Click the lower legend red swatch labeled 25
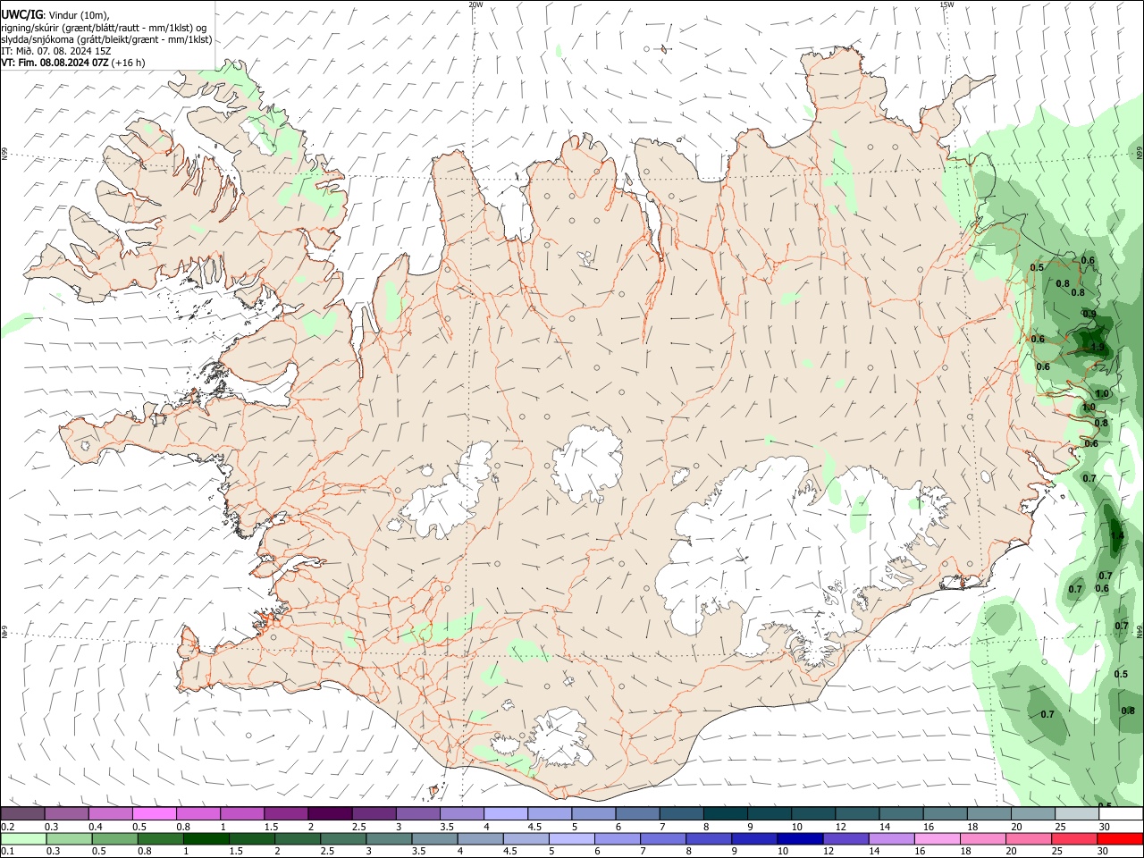This screenshot has height=858, width=1144. (1073, 839)
